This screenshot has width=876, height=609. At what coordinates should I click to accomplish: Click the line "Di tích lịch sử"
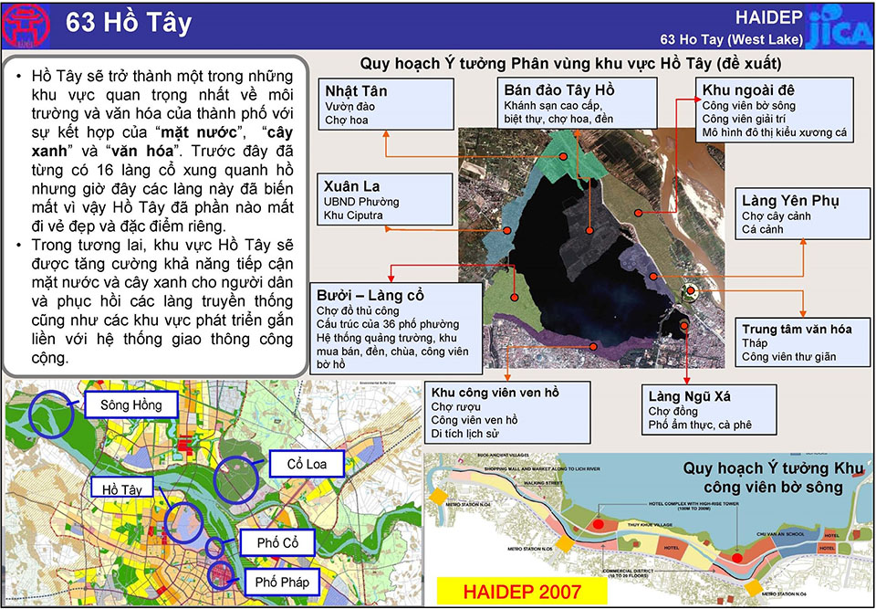click(x=466, y=434)
